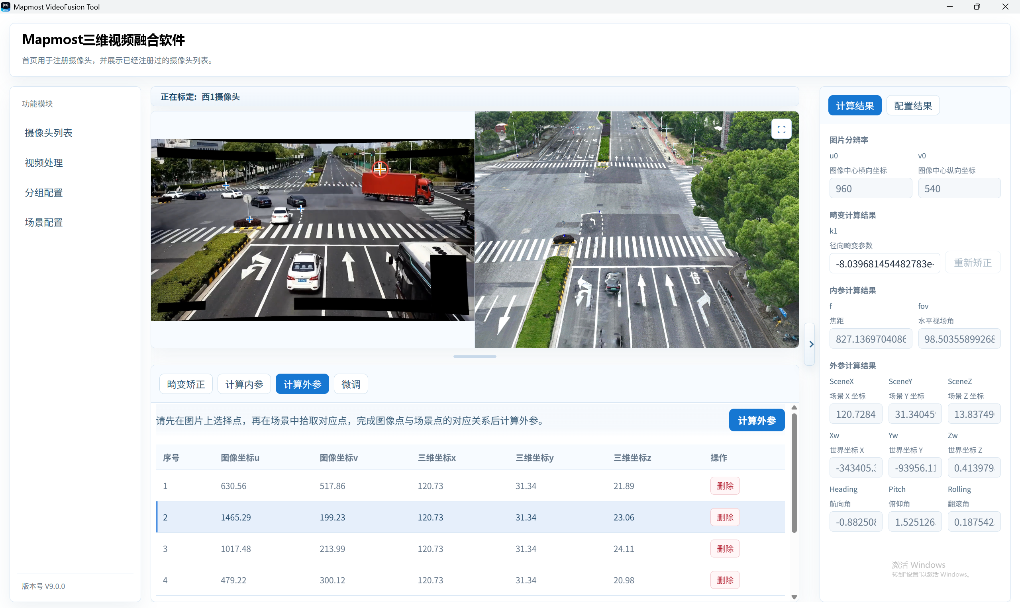Go to 分组配置 in the sidebar

point(43,193)
